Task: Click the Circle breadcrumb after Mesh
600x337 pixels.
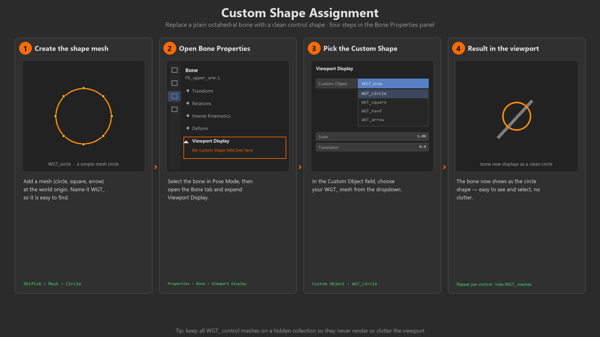Action: pyautogui.click(x=73, y=284)
